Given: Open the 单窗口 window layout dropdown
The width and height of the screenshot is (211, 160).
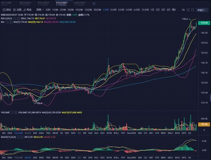Looking at the screenshot, I should (202, 10).
